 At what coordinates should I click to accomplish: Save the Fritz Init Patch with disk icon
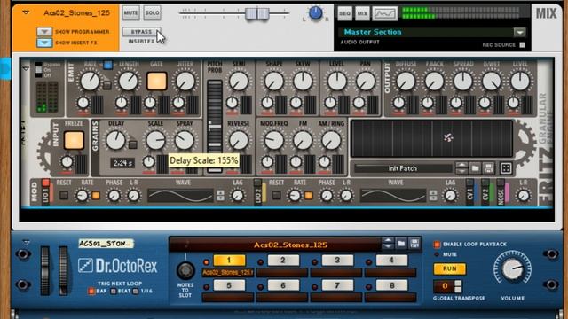tap(488, 168)
